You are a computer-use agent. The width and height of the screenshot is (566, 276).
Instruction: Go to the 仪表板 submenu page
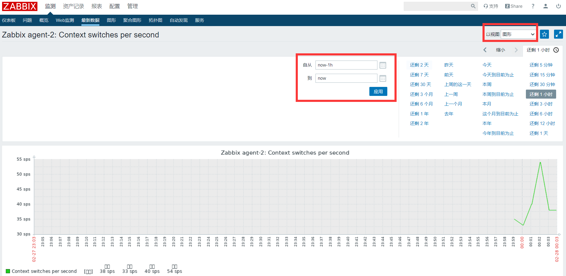(x=9, y=20)
